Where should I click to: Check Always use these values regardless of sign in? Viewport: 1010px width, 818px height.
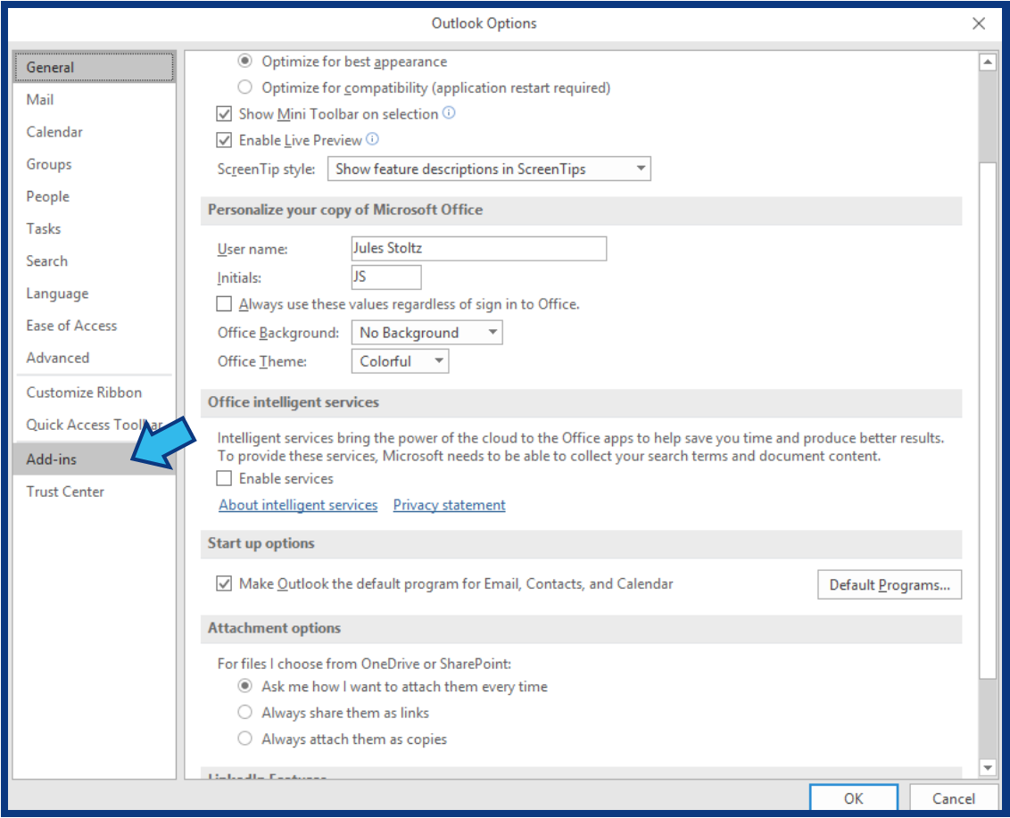pos(224,303)
